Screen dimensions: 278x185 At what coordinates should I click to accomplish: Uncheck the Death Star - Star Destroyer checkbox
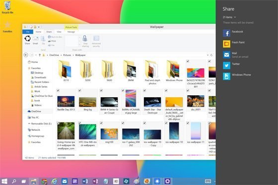(x=144, y=91)
